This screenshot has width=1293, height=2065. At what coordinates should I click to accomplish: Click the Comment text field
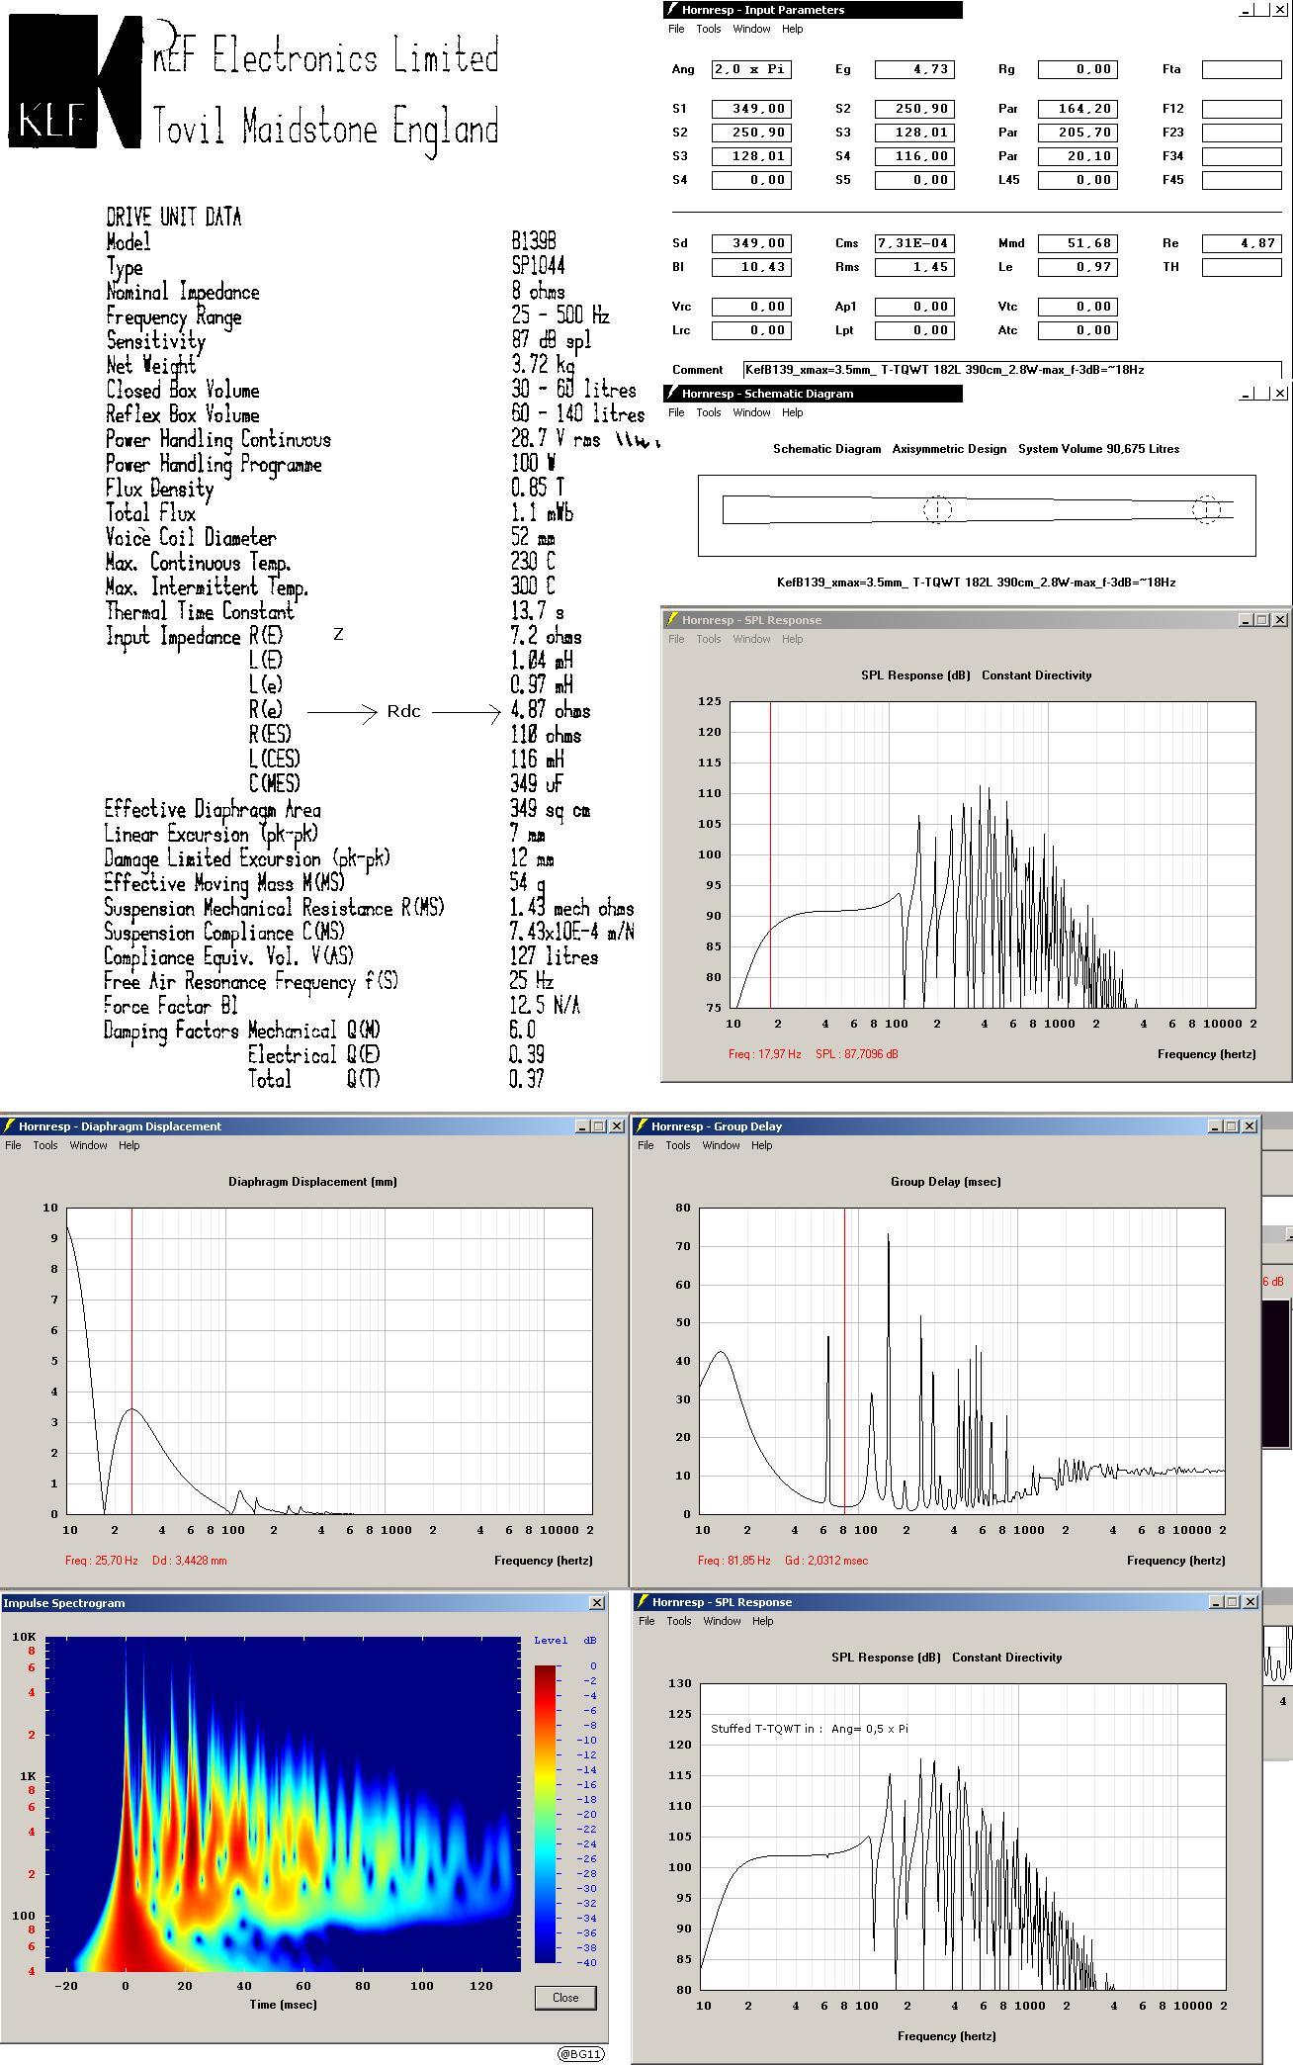tap(1012, 370)
